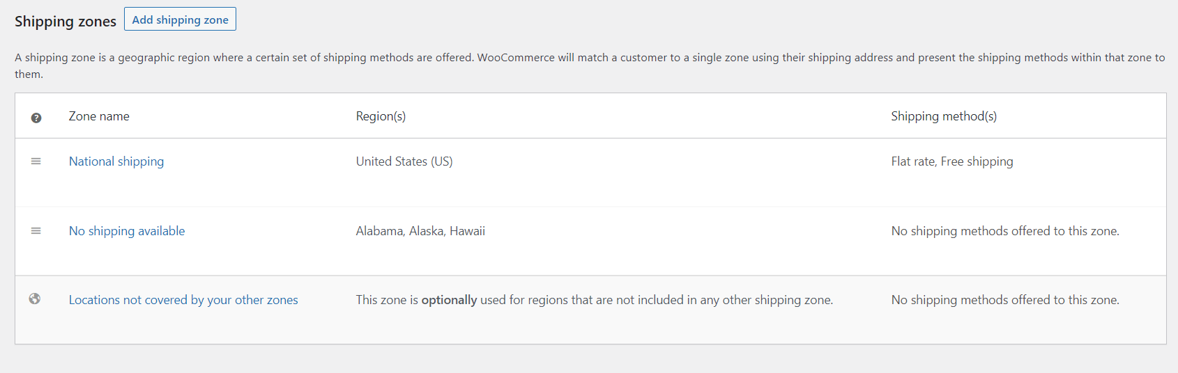
Task: Click the bold word optionally
Action: [449, 300]
